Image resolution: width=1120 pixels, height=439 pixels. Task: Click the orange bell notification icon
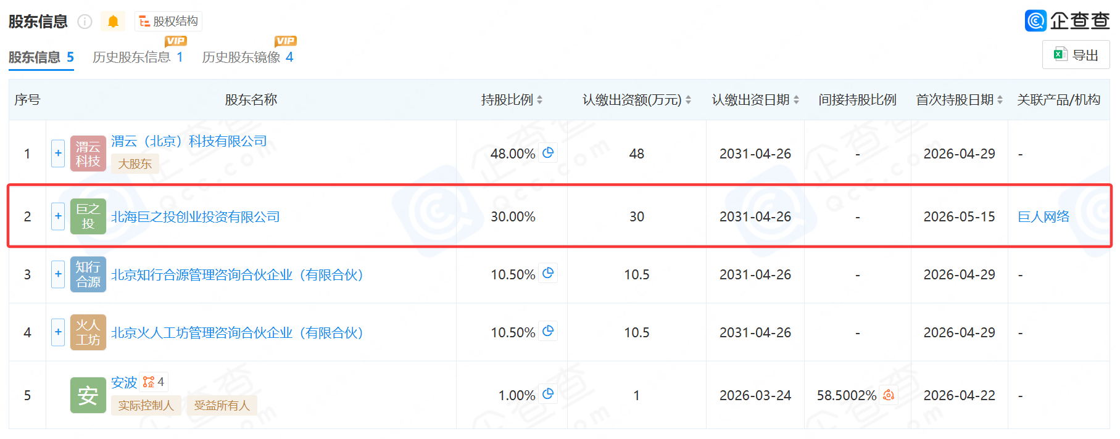coord(113,22)
